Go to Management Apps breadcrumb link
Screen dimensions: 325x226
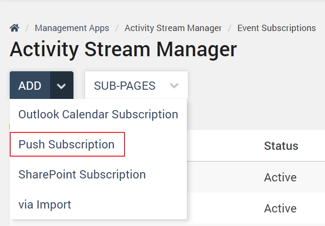point(72,28)
